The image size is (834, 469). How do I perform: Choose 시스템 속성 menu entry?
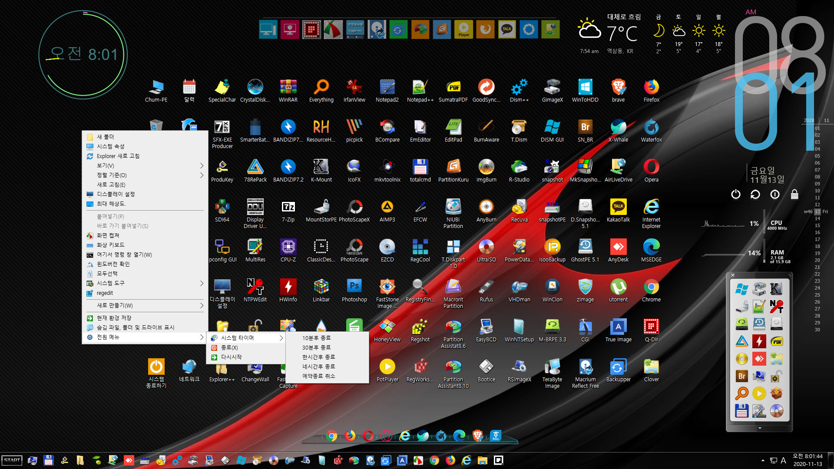pyautogui.click(x=146, y=146)
